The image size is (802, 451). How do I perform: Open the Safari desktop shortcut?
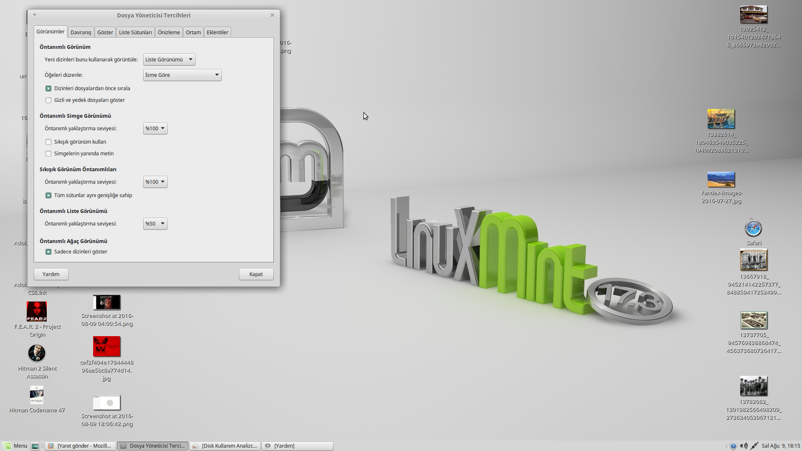(754, 228)
